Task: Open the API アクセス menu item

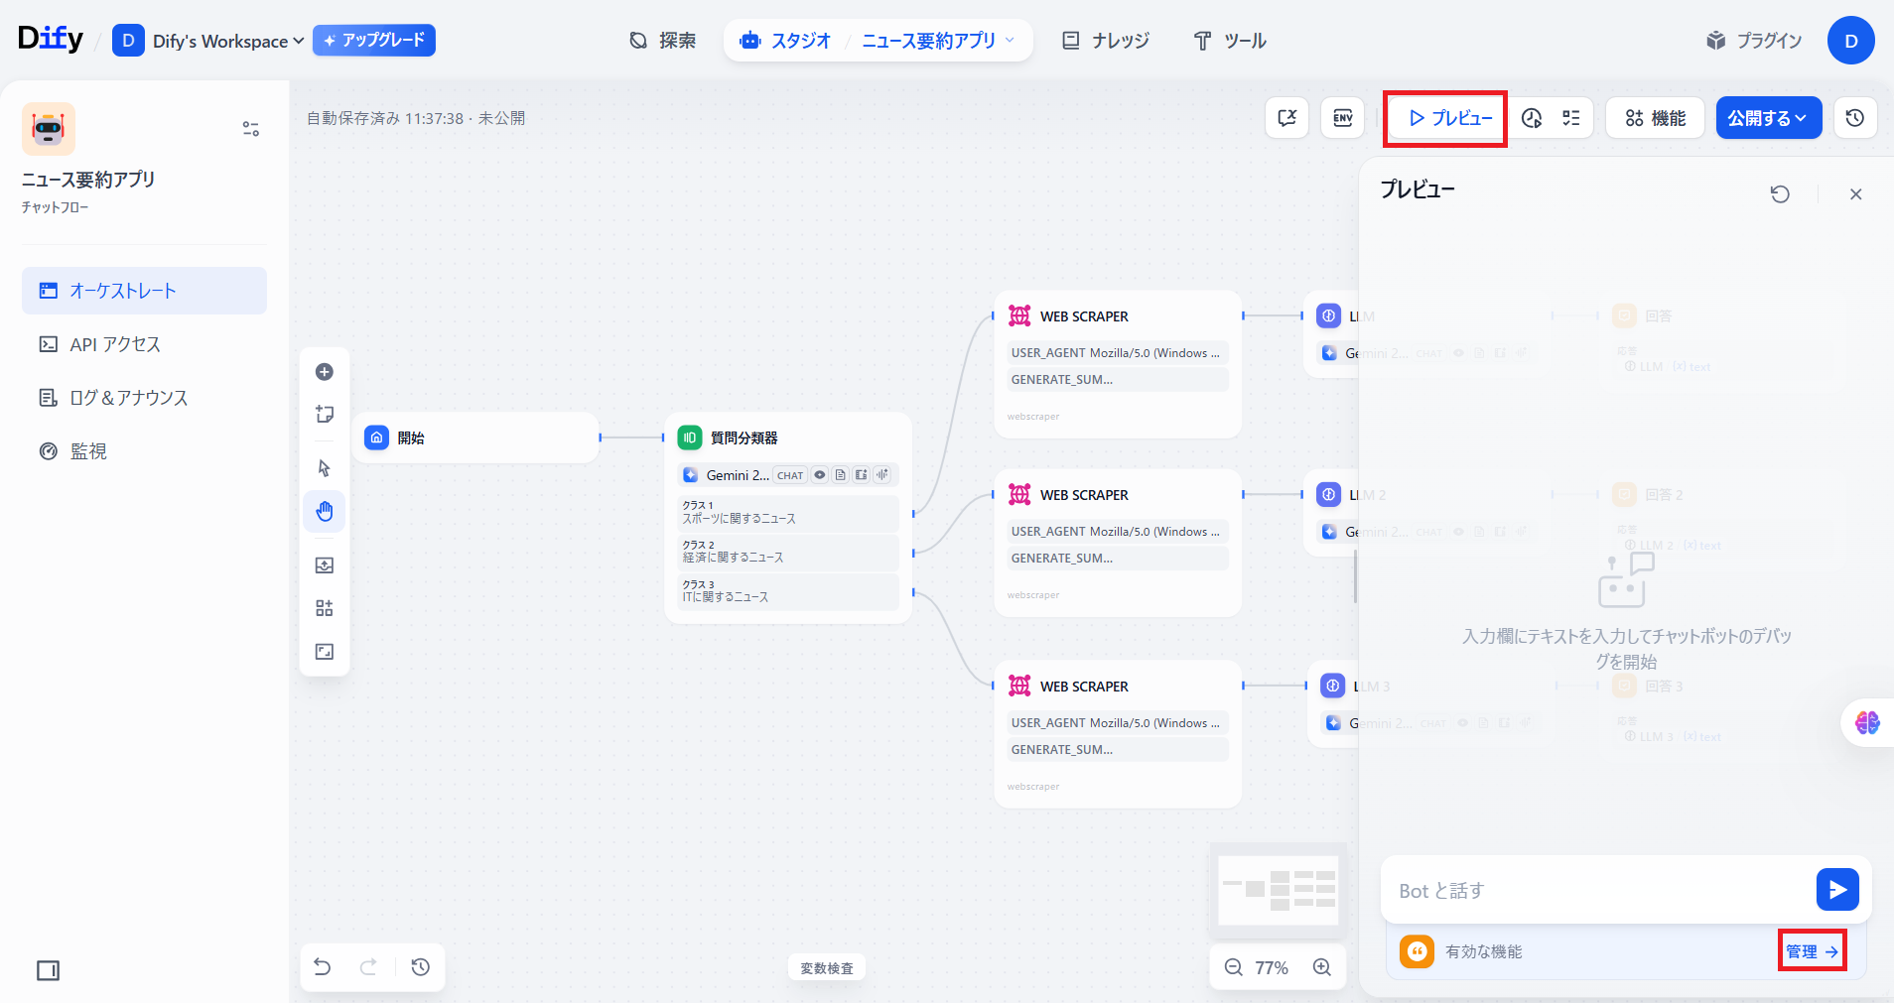Action: coord(115,344)
